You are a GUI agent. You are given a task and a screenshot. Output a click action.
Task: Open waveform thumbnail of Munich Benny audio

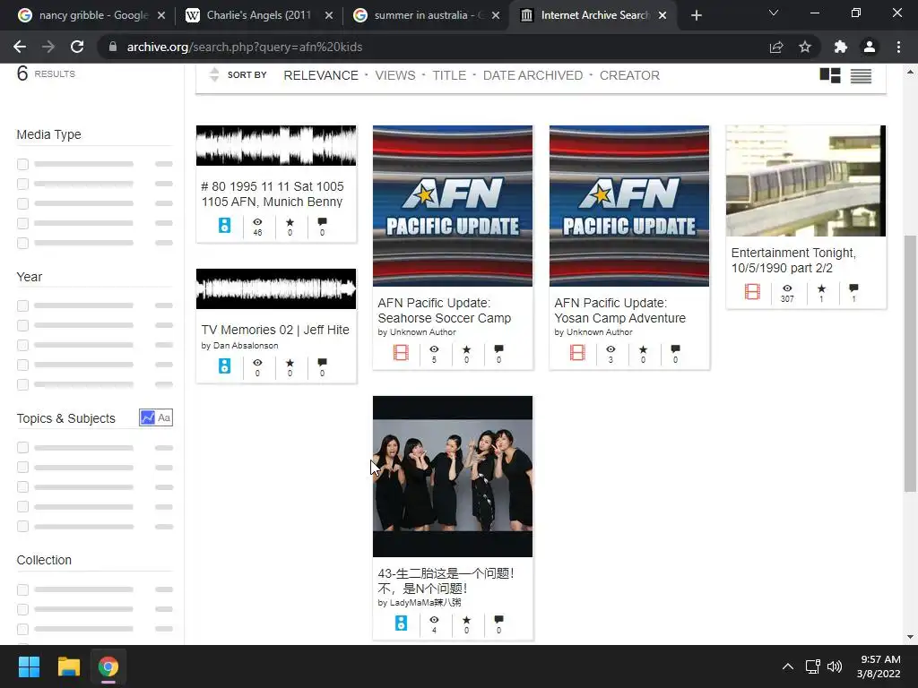[276, 146]
